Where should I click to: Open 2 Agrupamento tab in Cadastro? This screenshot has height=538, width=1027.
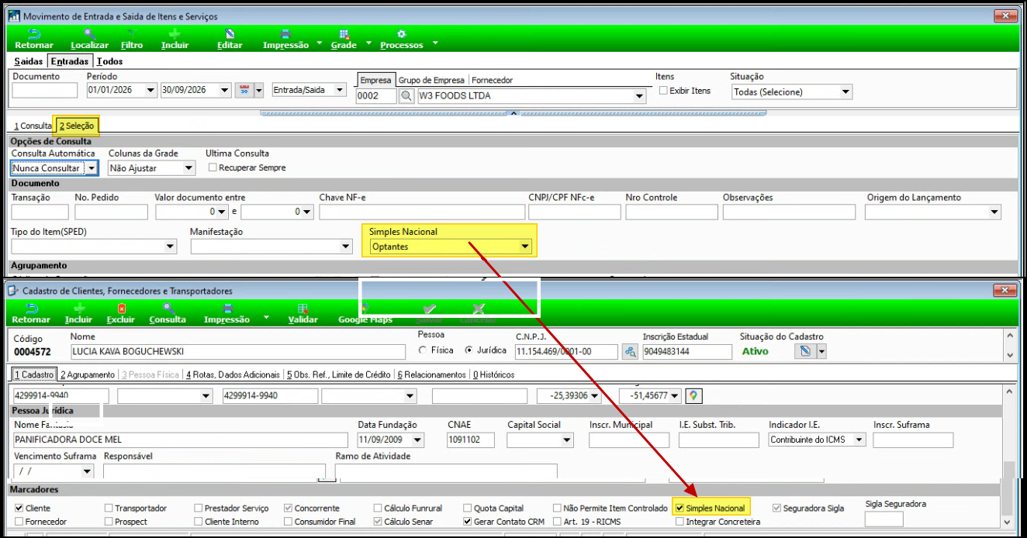point(88,374)
